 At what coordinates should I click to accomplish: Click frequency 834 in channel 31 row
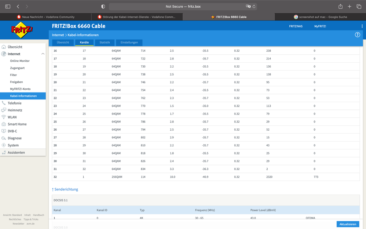coord(143,169)
